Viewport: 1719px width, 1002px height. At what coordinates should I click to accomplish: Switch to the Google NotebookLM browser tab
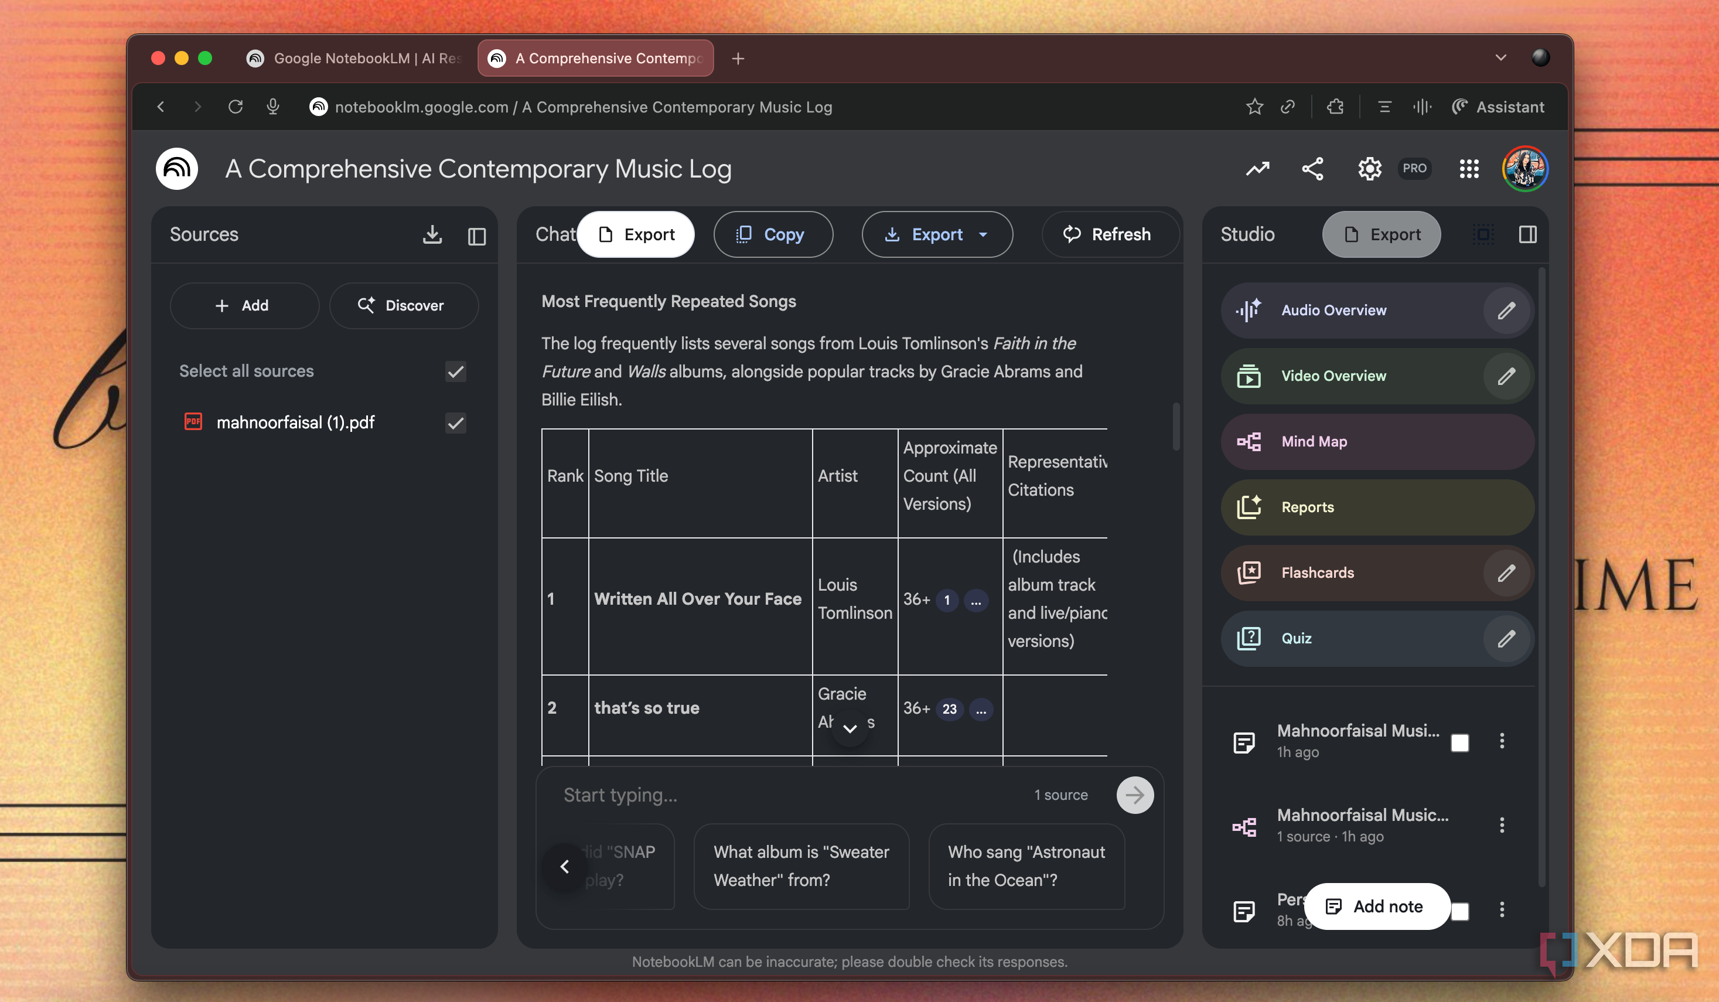[354, 58]
